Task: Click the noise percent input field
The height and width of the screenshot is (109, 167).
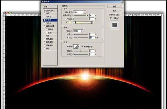Action: [x=92, y=19]
